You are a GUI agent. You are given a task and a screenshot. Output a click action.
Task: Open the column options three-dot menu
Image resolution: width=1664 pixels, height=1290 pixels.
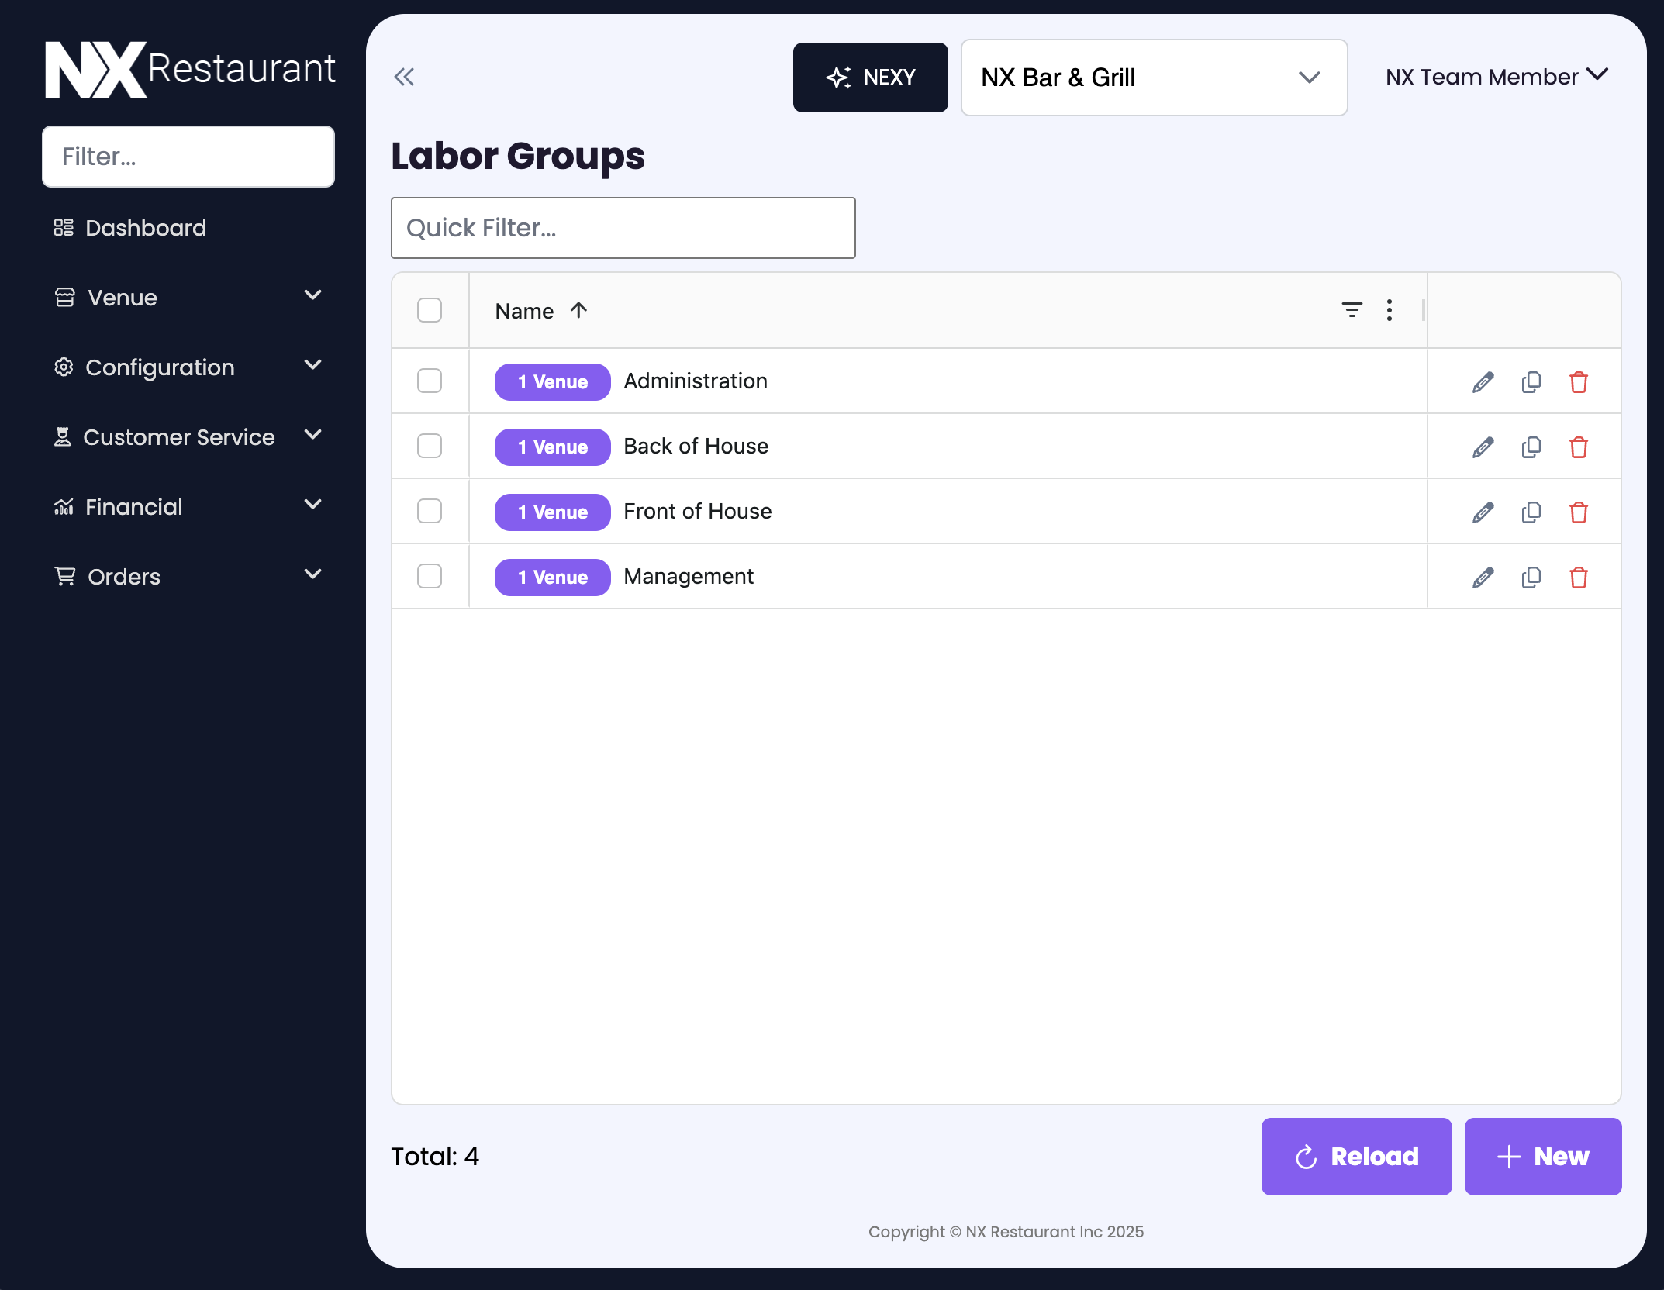point(1389,309)
